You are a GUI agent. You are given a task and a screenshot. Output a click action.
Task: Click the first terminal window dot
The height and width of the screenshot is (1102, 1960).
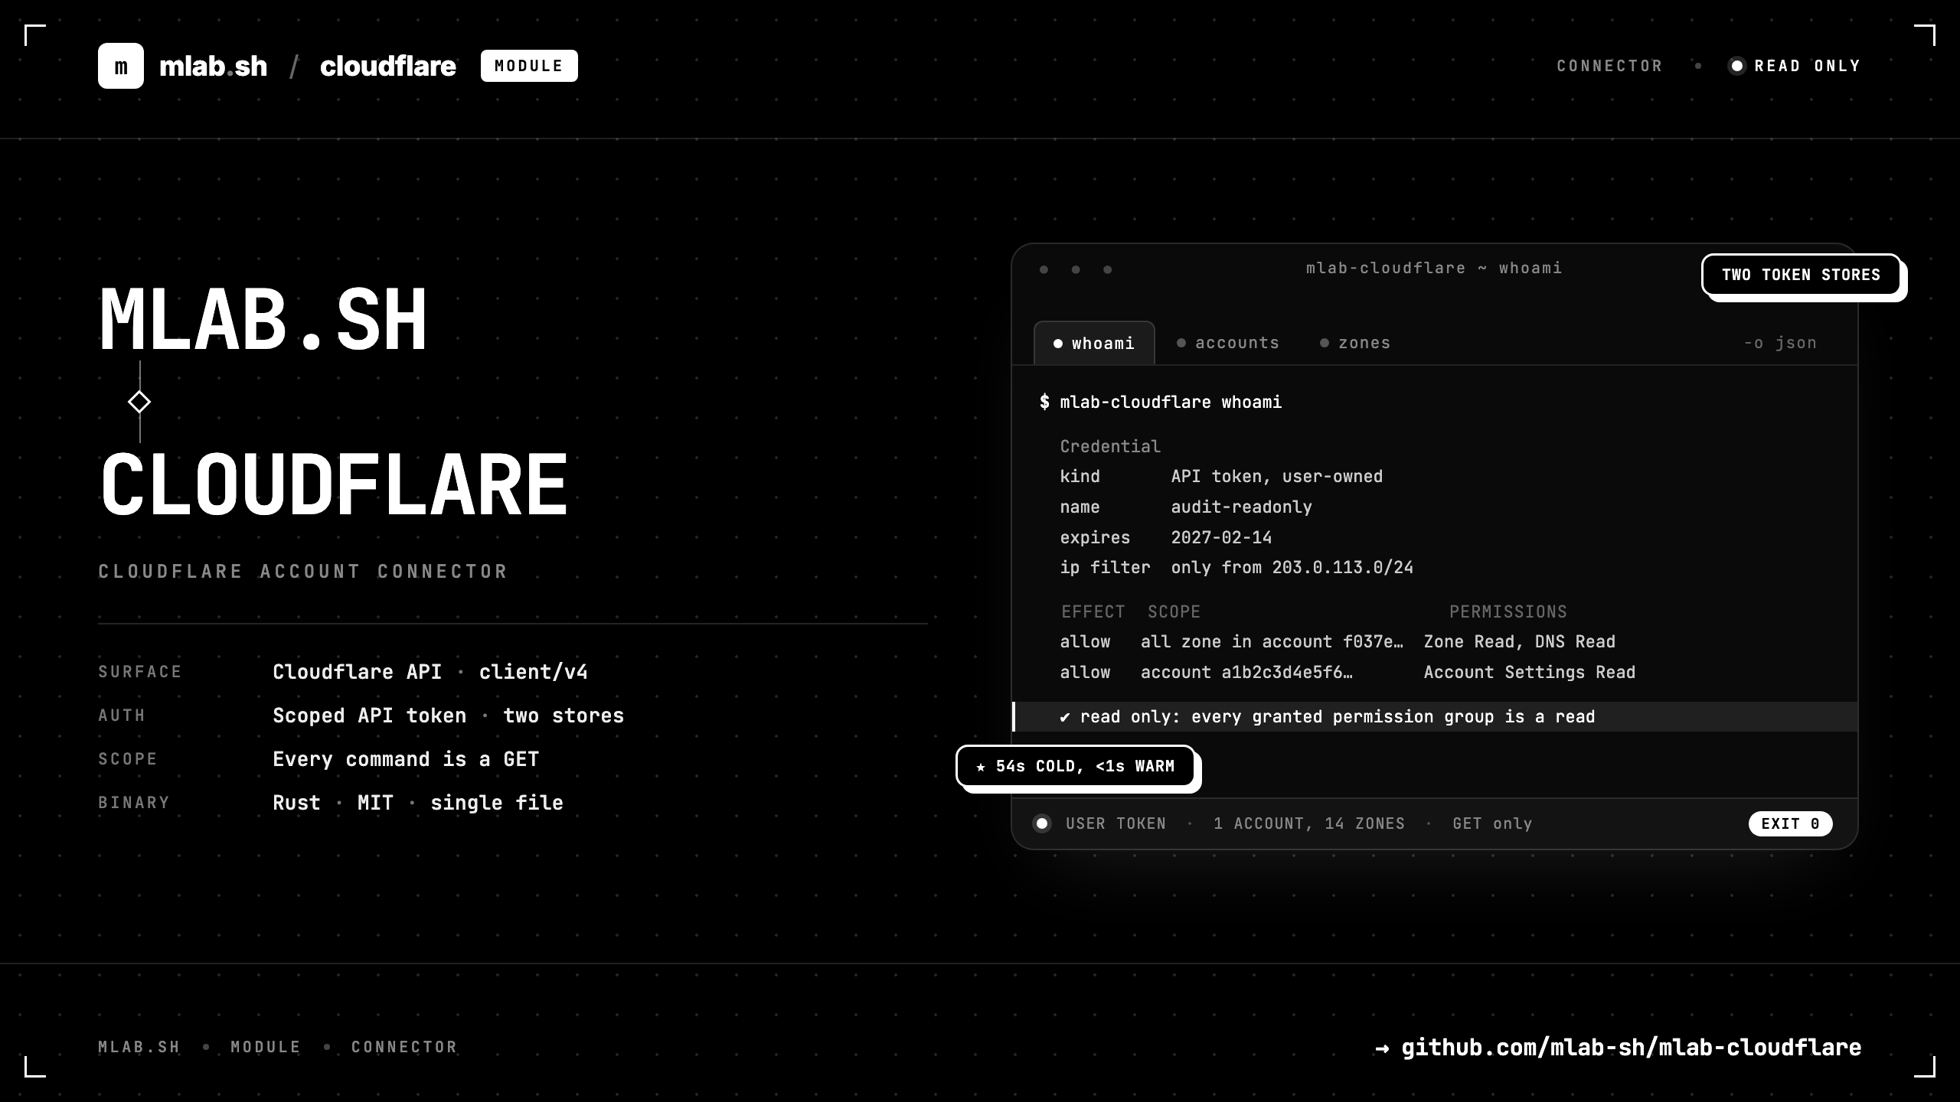1044,269
